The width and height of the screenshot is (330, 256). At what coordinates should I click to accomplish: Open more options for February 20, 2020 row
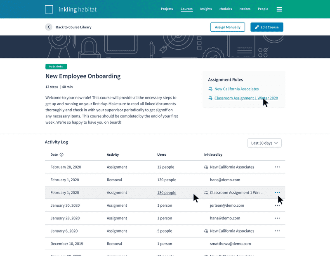tap(277, 167)
